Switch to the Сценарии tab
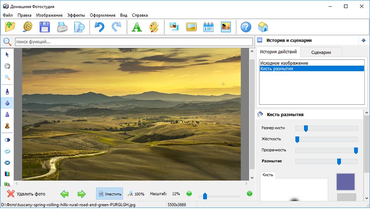The image size is (370, 209). (321, 52)
